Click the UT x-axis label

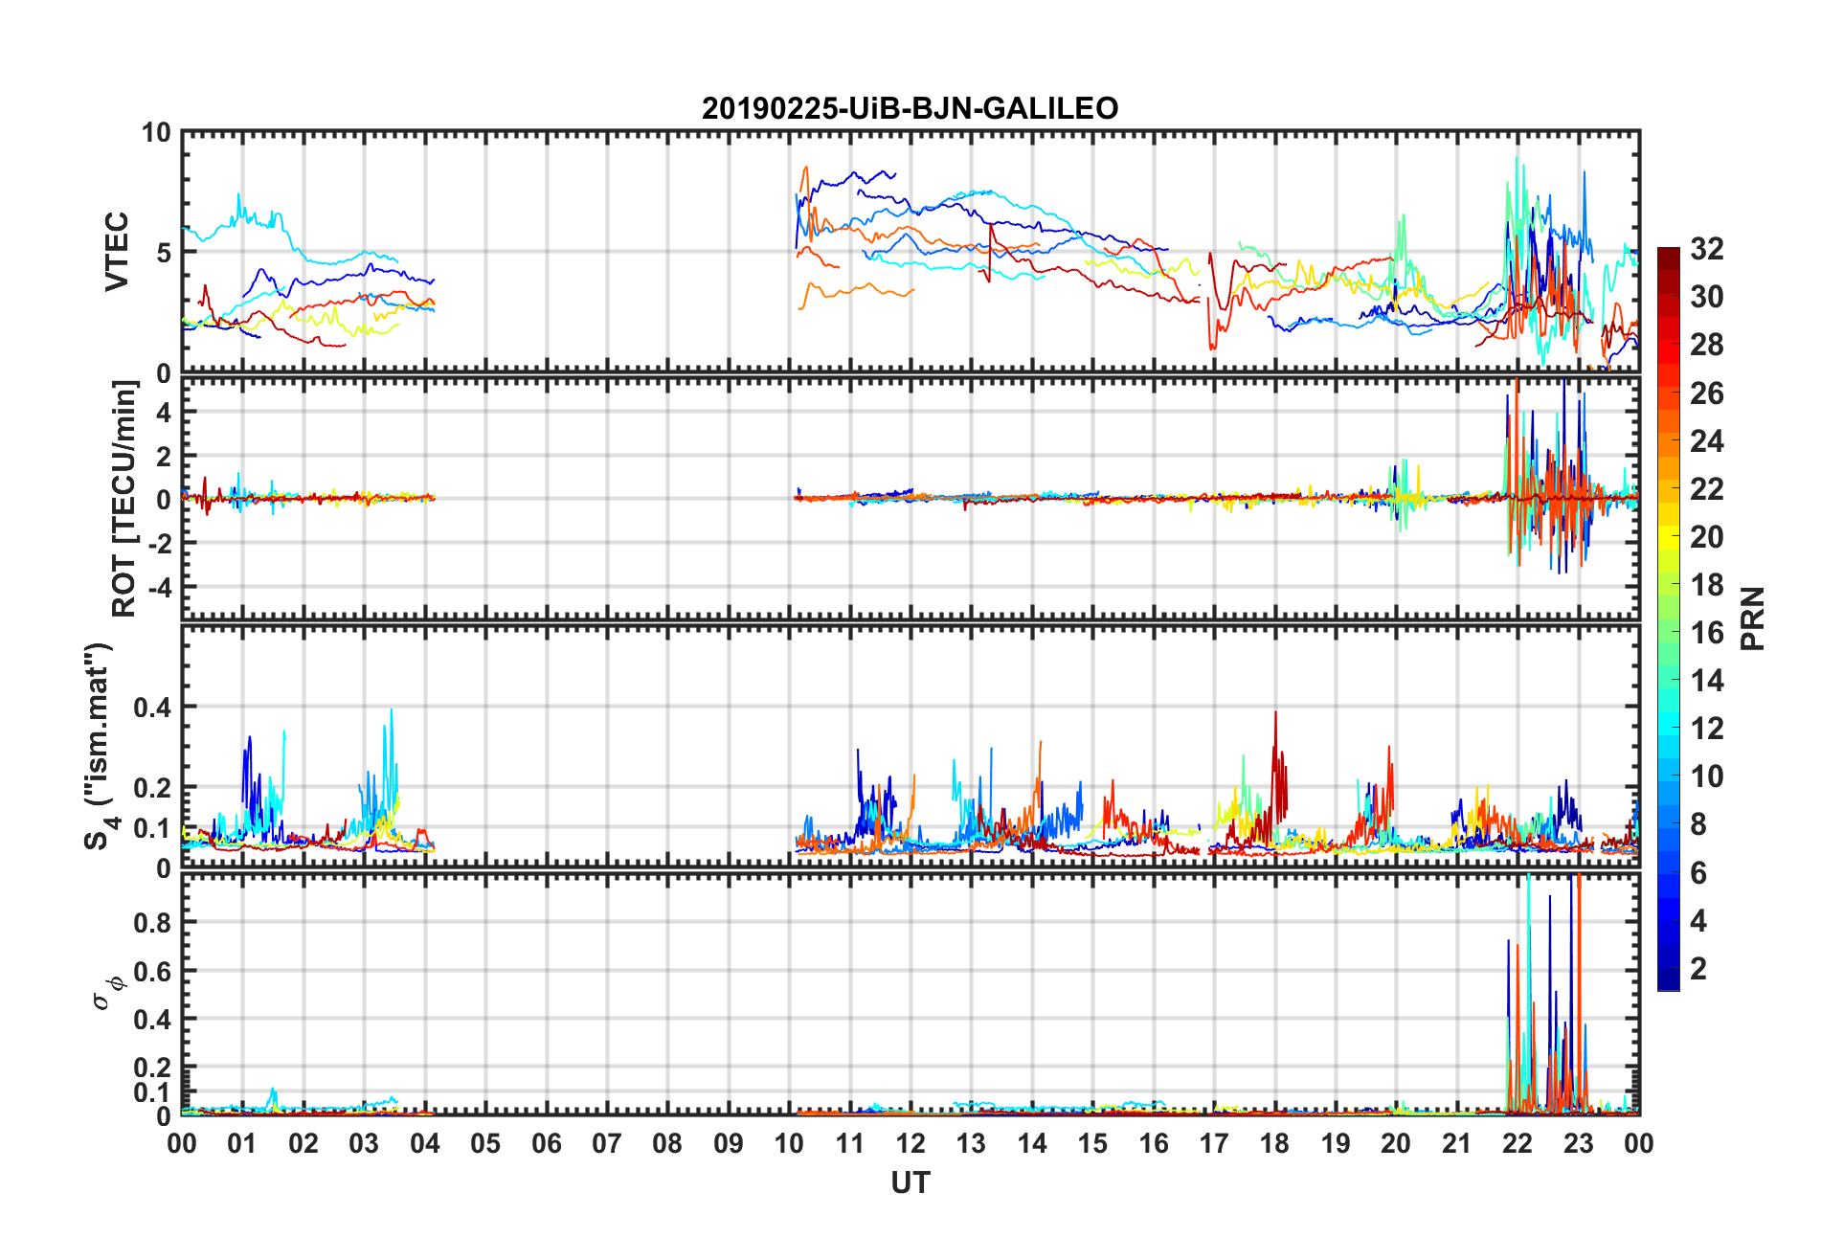pyautogui.click(x=910, y=1183)
